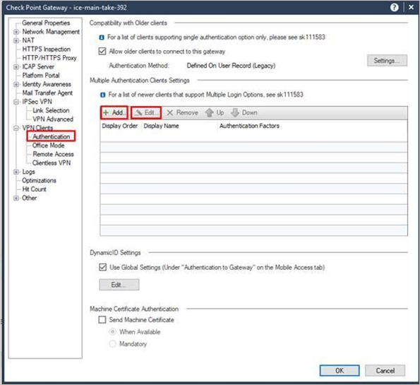Click the OK button

[x=340, y=371]
